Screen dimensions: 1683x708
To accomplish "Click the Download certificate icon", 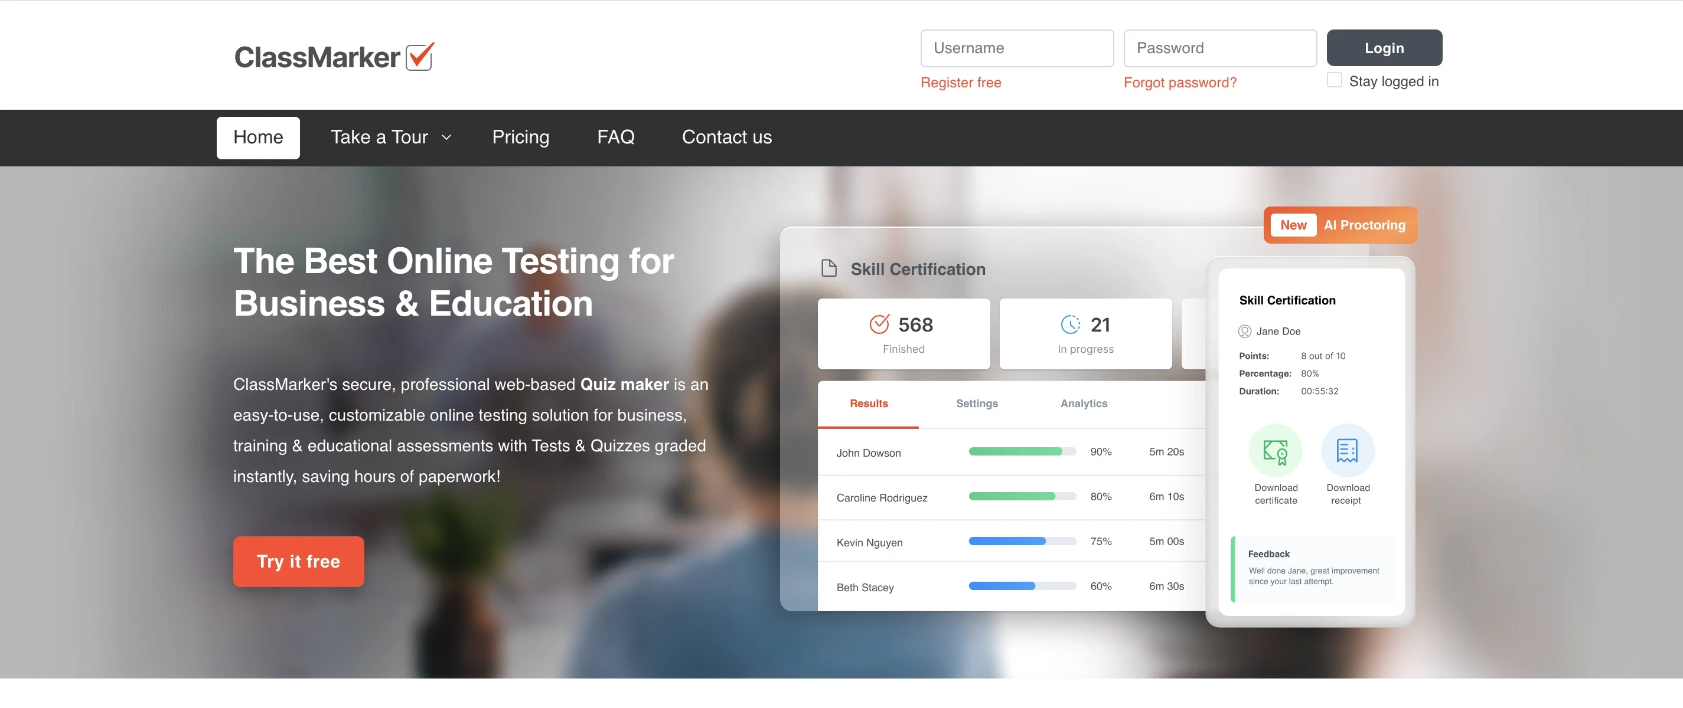I will (1275, 451).
